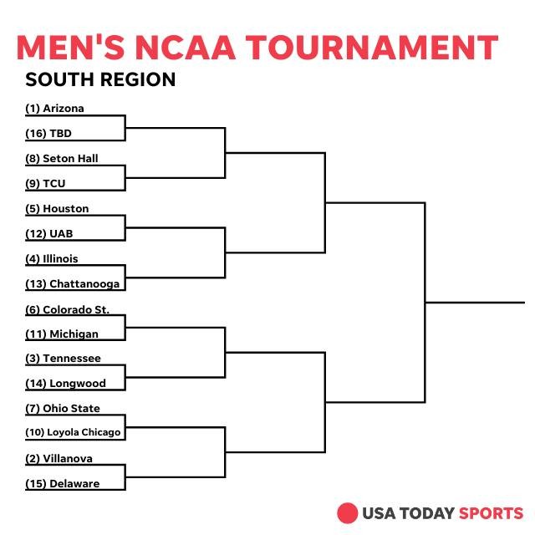This screenshot has width=535, height=535.
Task: Select (5) Houston in the bracket
Action: click(x=57, y=208)
